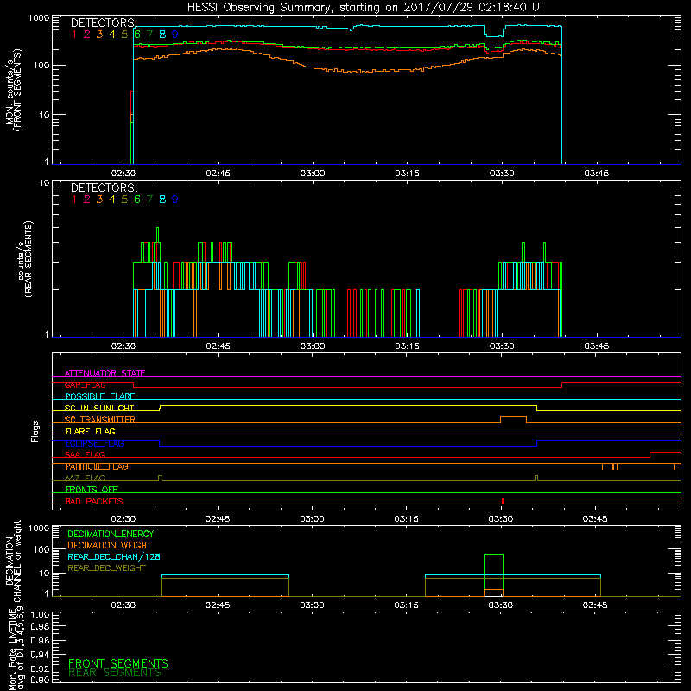Click detector 9 in front segments legend
691x691 pixels.
click(x=175, y=34)
